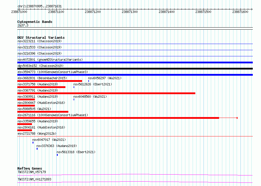
Task: Click the nsv5613318 (Ebert2021) label
Action: click(76, 152)
